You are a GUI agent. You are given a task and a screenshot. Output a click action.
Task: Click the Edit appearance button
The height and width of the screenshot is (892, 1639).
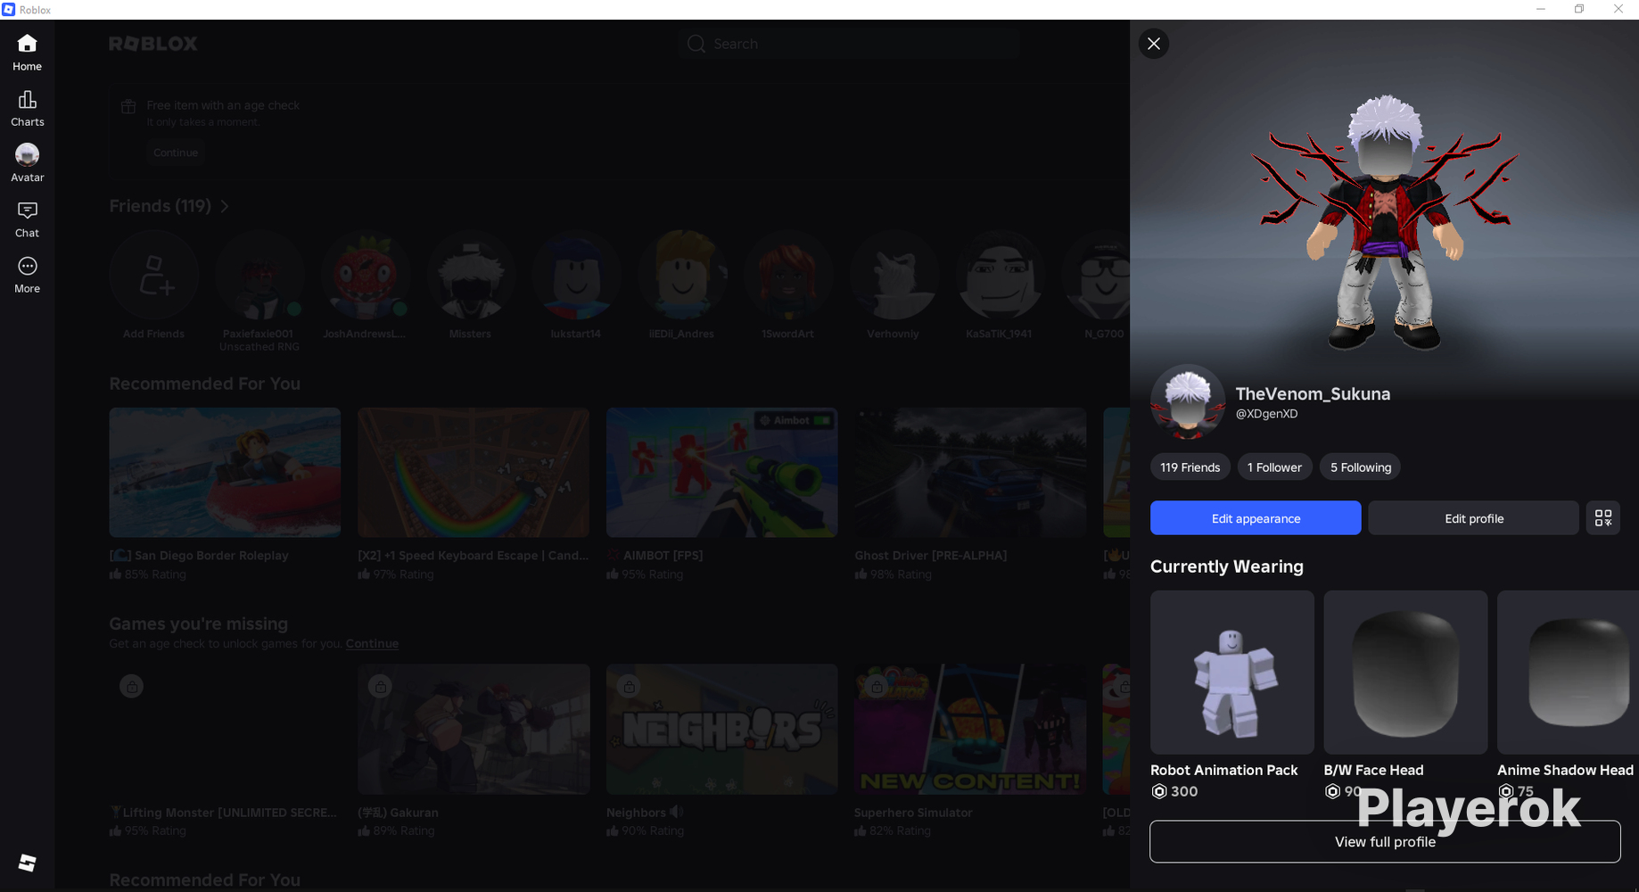tap(1256, 518)
